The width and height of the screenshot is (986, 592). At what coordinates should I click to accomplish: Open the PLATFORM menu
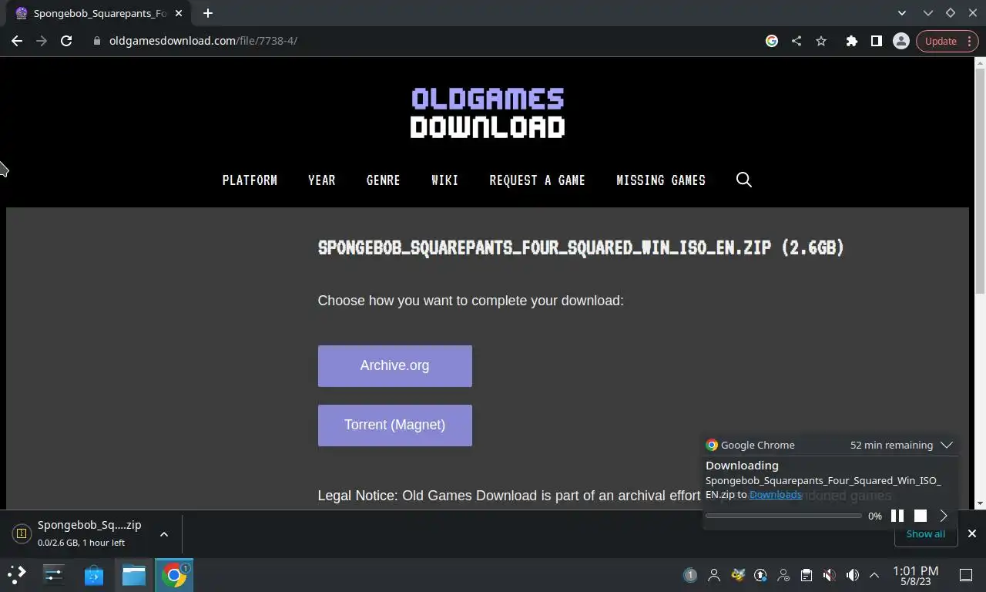coord(250,180)
